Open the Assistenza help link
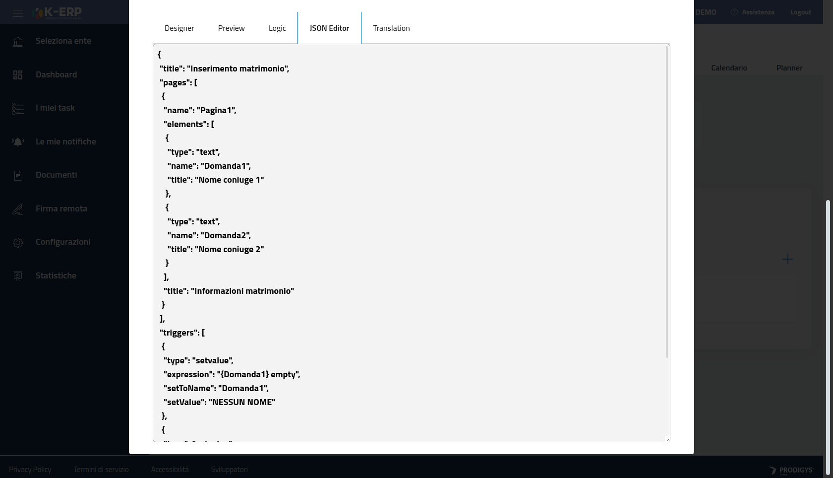 point(753,12)
